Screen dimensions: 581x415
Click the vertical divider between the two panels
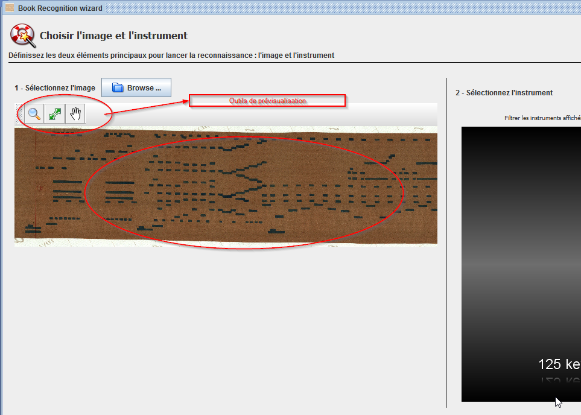click(x=446, y=241)
